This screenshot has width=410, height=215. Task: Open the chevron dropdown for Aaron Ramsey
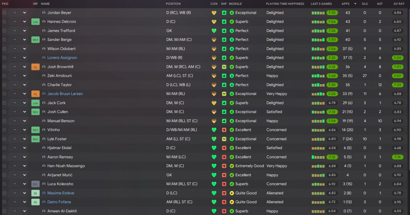click(x=24, y=157)
